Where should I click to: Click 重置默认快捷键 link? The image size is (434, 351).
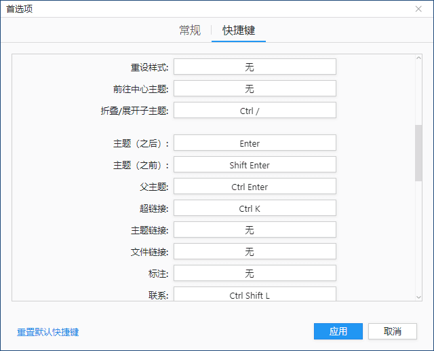click(48, 332)
